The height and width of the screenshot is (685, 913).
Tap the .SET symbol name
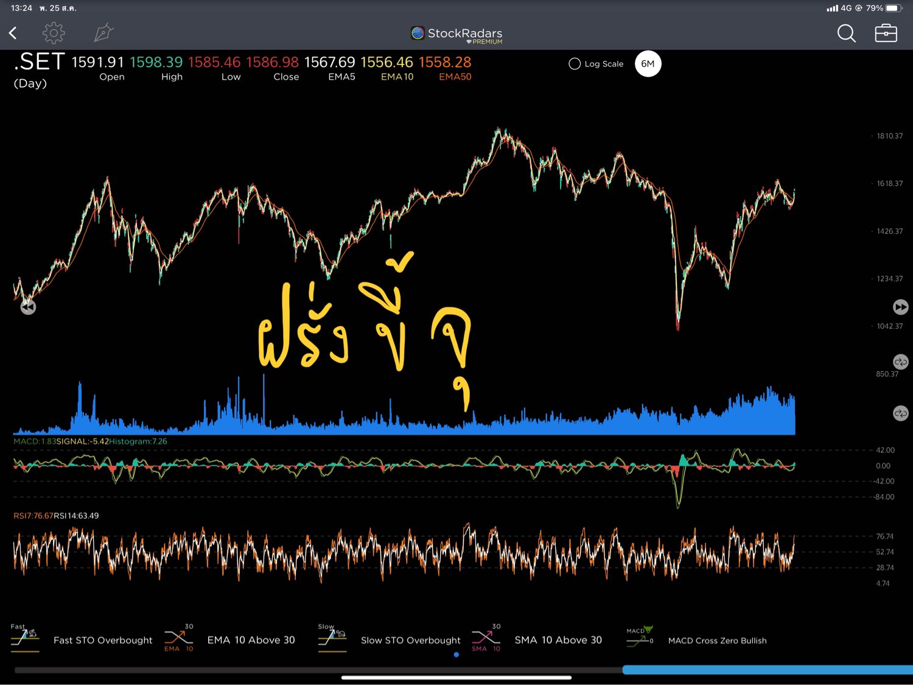[x=40, y=61]
